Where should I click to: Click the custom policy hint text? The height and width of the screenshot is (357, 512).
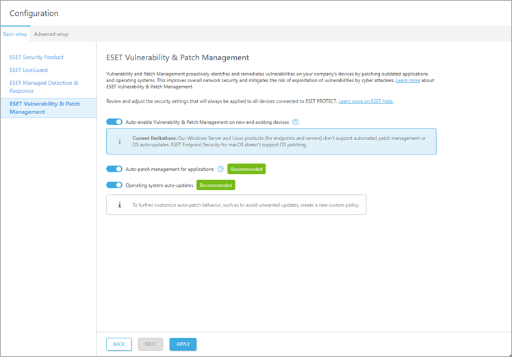[x=246, y=205]
